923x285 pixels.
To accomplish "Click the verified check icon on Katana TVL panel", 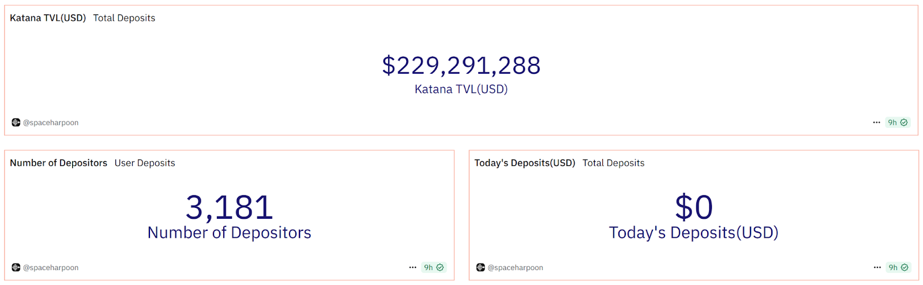I will 904,122.
